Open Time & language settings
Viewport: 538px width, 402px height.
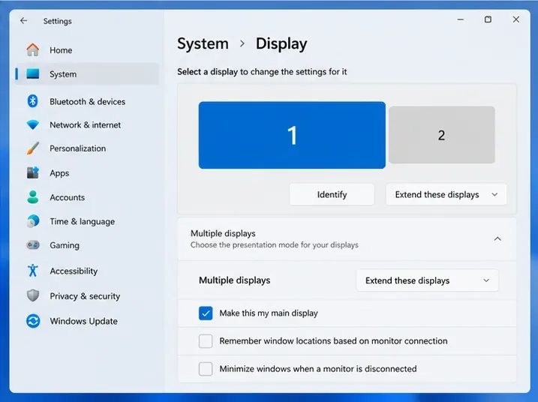click(88, 221)
